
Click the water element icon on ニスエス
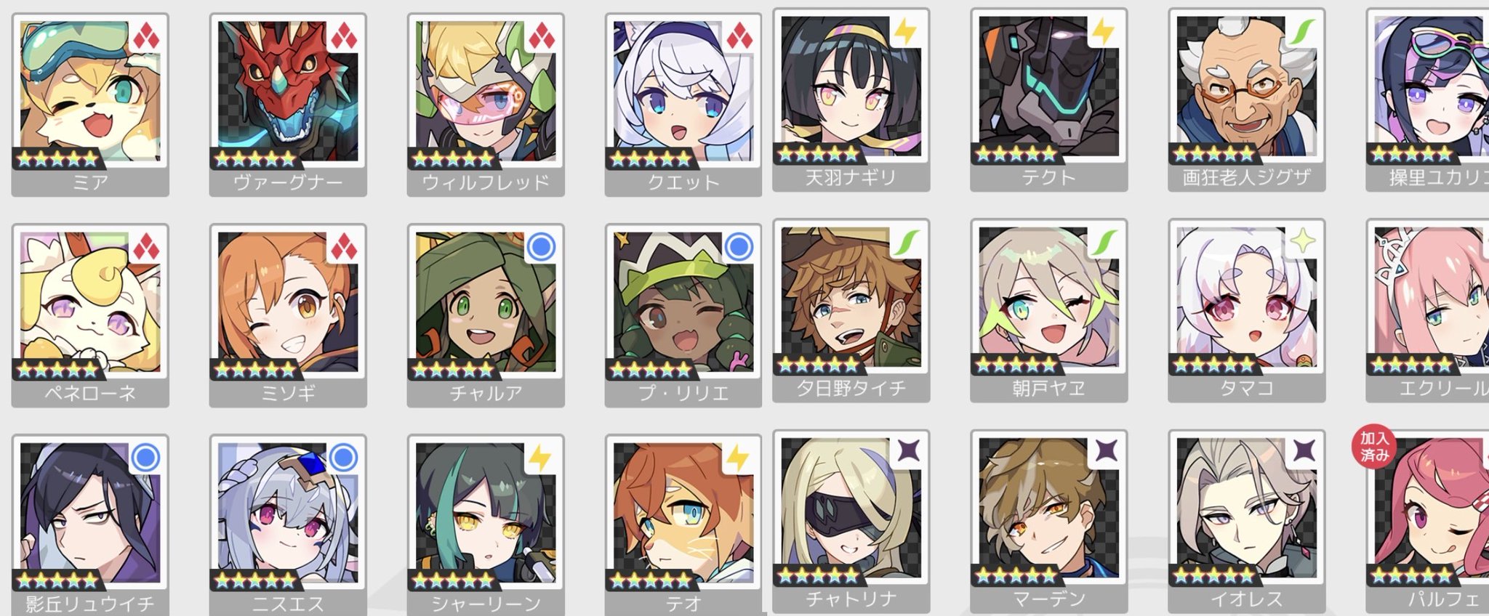pos(342,458)
